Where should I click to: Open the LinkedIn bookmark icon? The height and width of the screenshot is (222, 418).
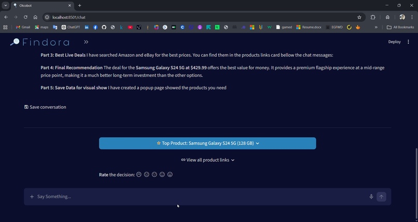tap(87, 27)
